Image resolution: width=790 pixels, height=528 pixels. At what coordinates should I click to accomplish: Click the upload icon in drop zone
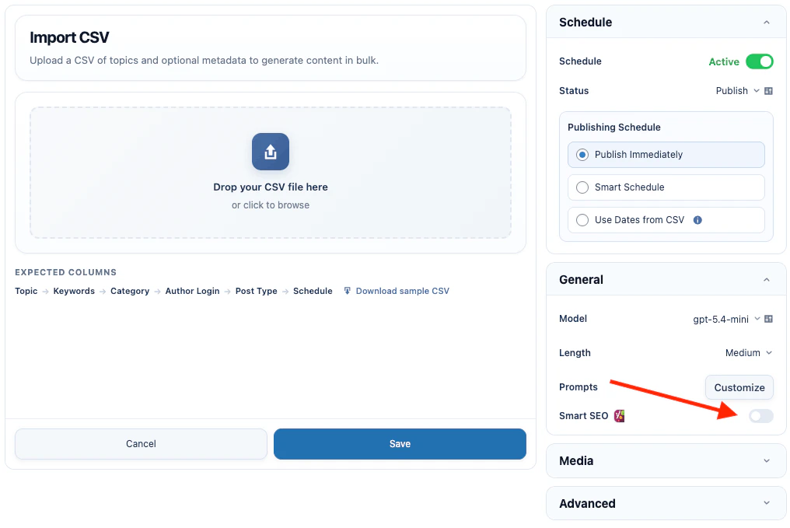(271, 152)
